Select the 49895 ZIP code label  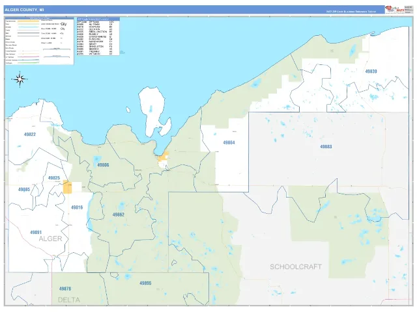click(145, 283)
